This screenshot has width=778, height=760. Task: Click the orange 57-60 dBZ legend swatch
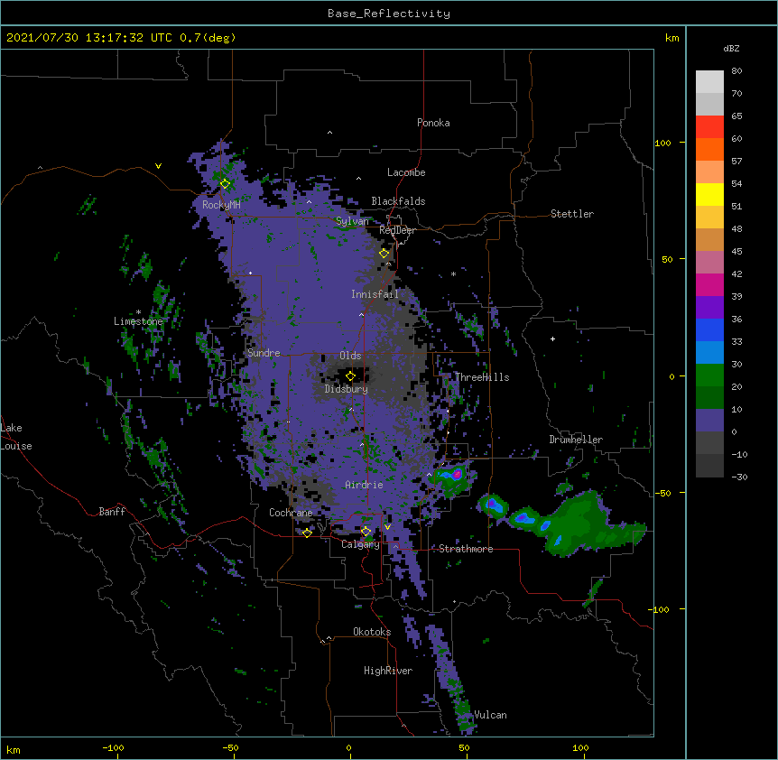tap(709, 149)
